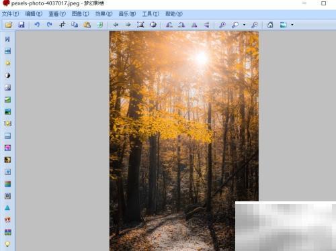Open the 工具(T) menu
This screenshot has width=336, height=251.
click(151, 14)
